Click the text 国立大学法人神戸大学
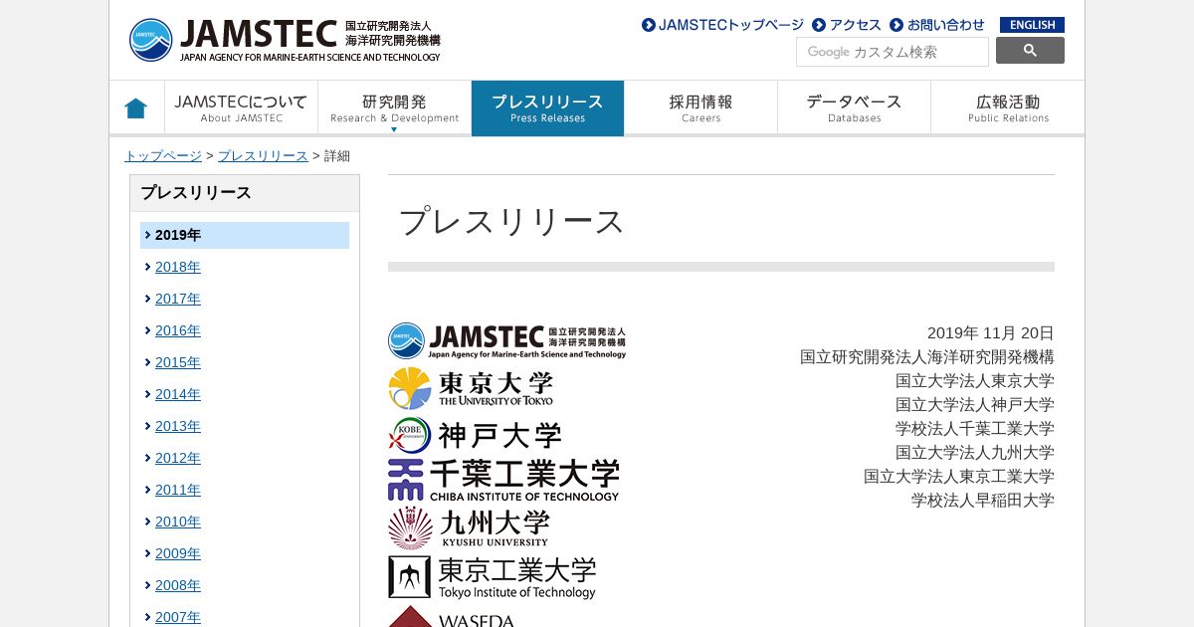1194x627 pixels. pos(975,405)
